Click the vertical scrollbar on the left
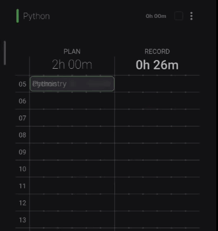 coord(5,53)
